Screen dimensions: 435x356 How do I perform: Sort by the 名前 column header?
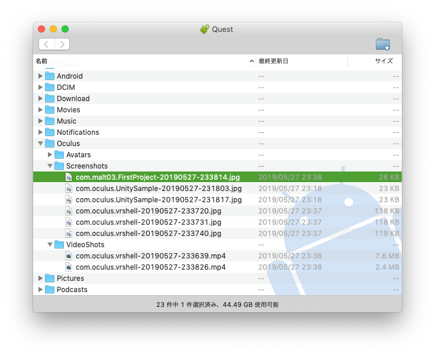coord(41,61)
